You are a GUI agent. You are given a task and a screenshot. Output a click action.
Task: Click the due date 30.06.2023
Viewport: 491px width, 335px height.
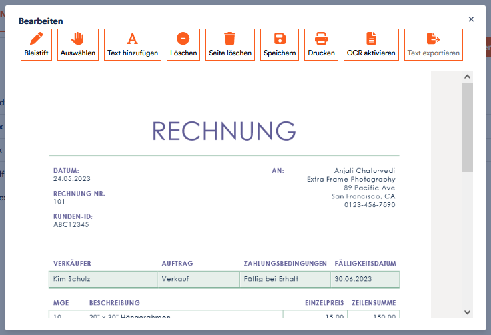click(365, 279)
